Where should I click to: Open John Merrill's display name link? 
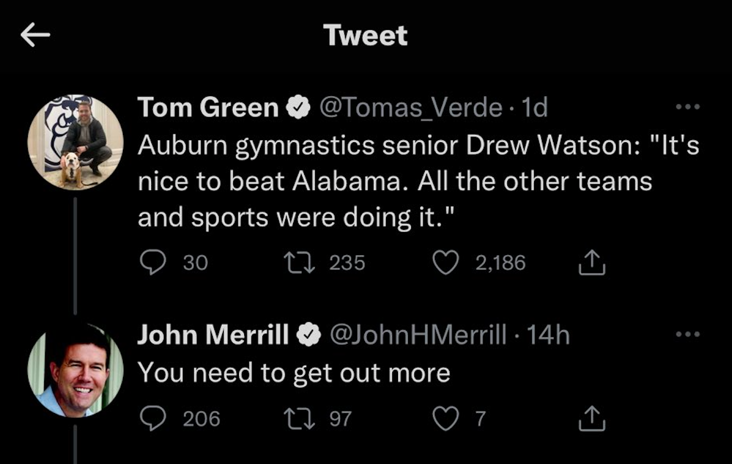(213, 335)
